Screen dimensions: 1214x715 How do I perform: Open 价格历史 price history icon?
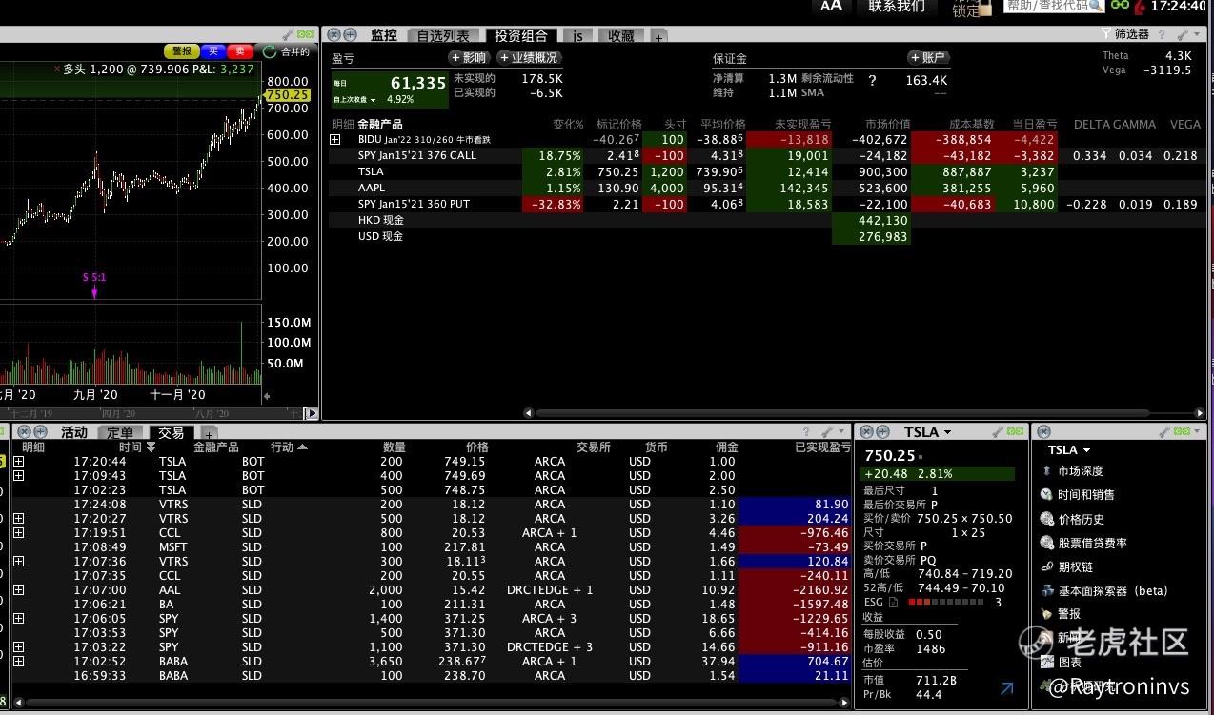(1047, 519)
